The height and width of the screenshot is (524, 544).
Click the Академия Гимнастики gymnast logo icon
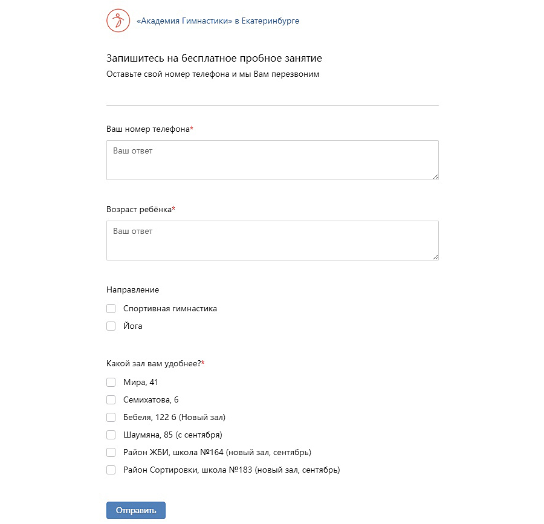click(118, 21)
